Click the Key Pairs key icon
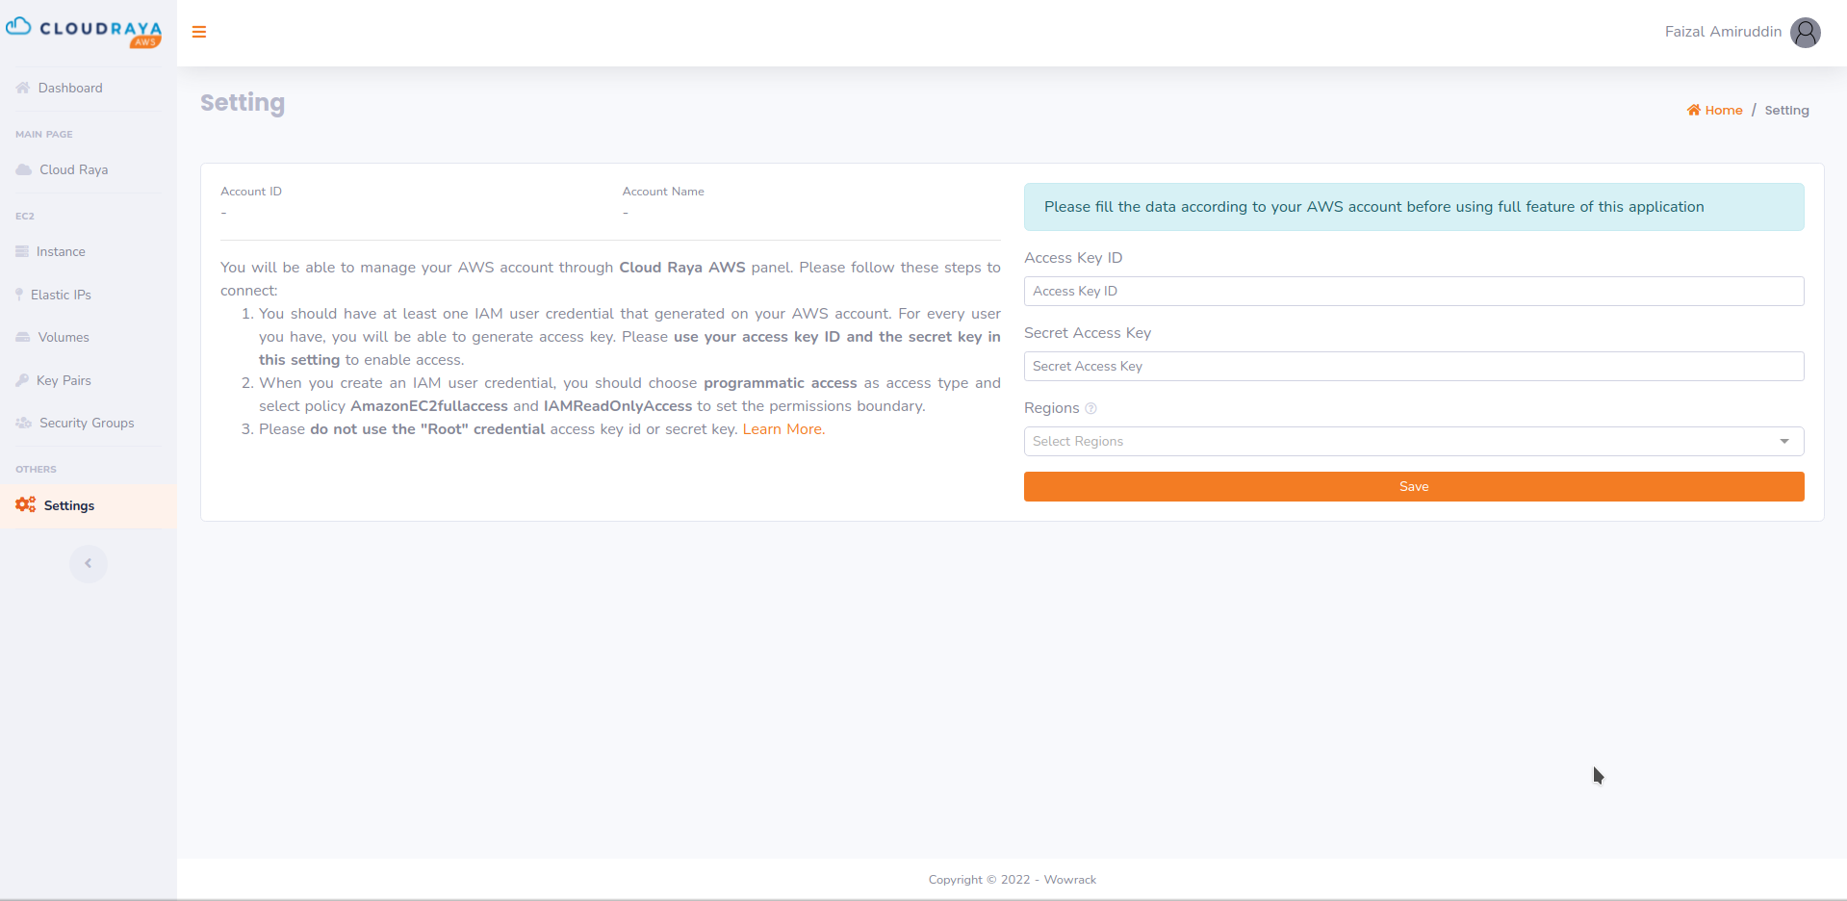1847x901 pixels. (22, 381)
